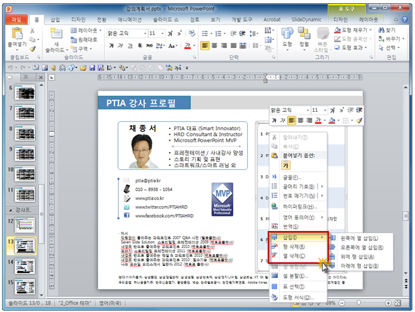
Task: Open Format Shape (도형 서식) from context menu
Action: (298, 298)
